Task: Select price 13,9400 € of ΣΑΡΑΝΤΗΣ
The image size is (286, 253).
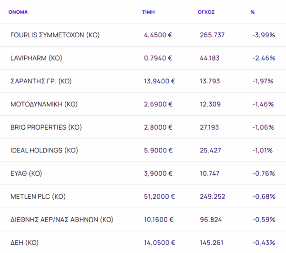Action: click(x=159, y=81)
